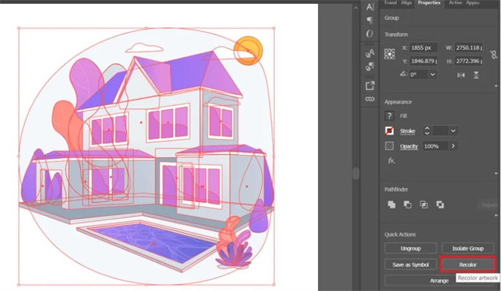This screenshot has width=501, height=291.
Task: Toggle constrain width and height proportions
Action: (x=494, y=54)
